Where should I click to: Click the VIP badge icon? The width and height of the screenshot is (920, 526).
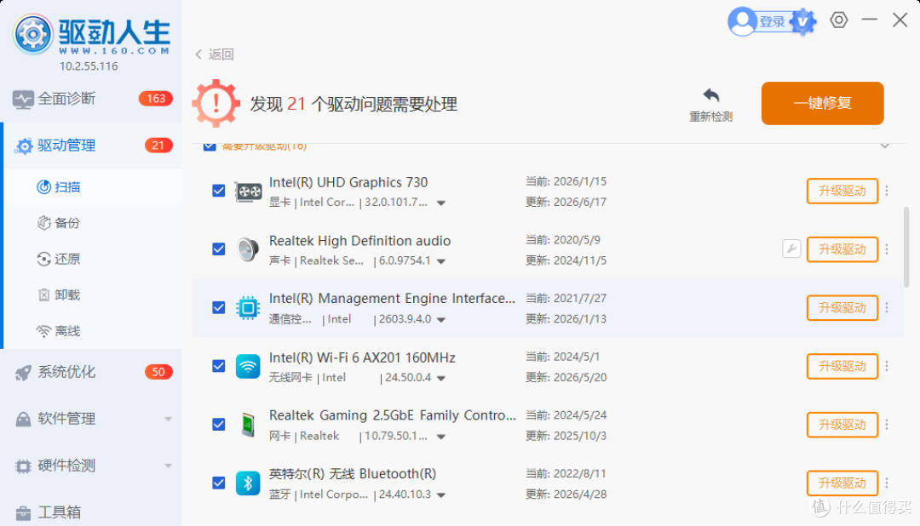803,22
